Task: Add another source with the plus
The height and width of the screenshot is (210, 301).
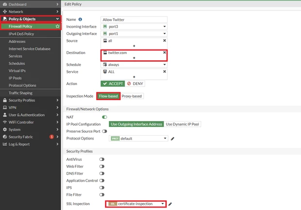Action: [x=134, y=46]
